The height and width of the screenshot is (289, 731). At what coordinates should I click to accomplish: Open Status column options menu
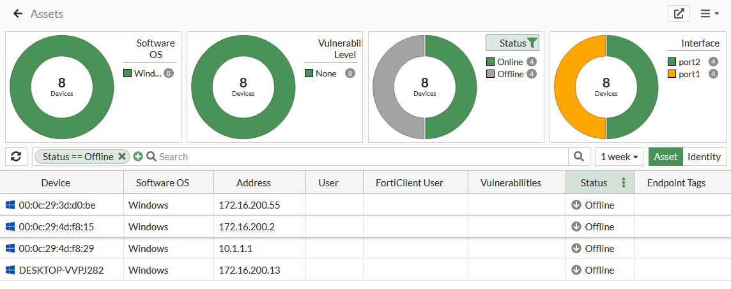(x=624, y=183)
